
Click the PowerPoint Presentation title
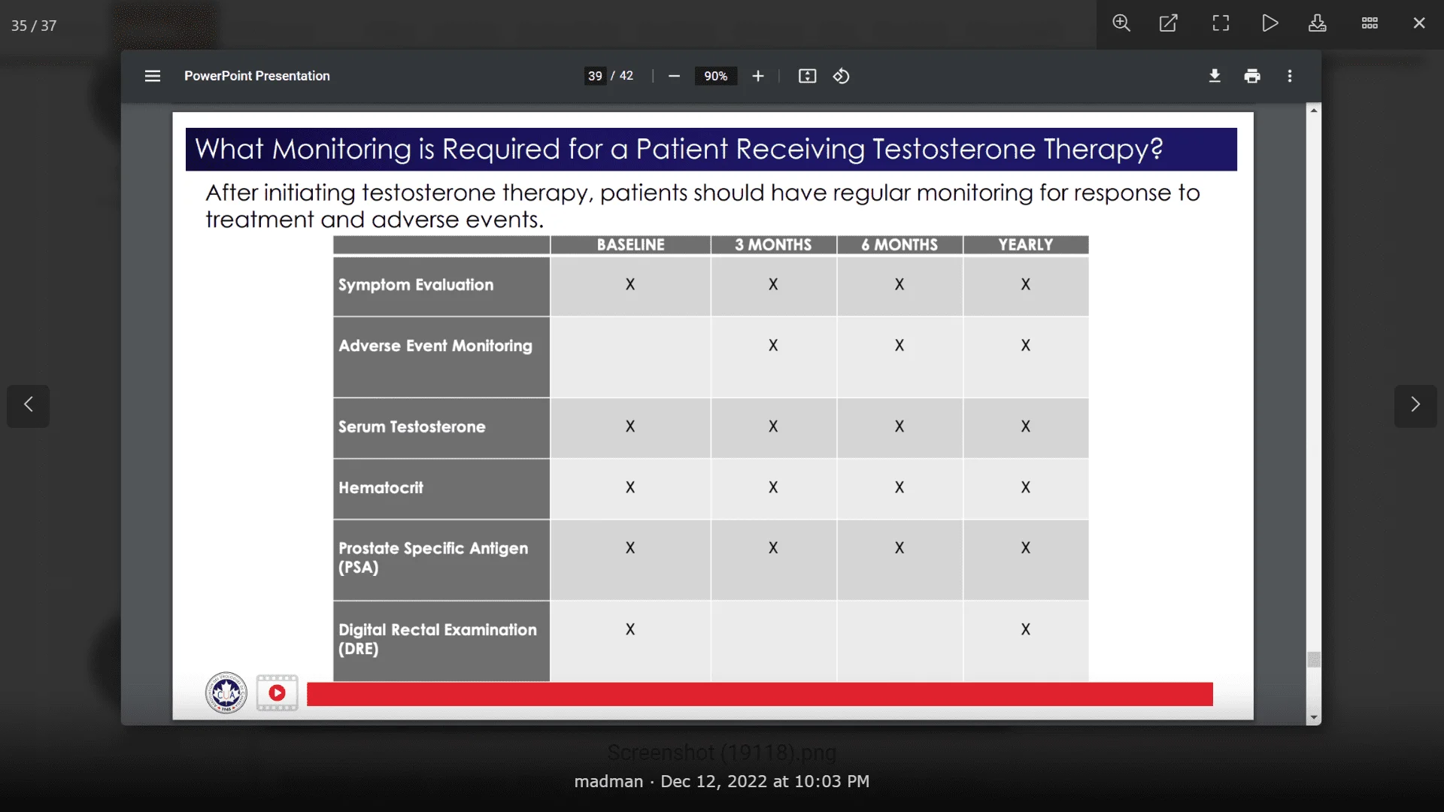tap(257, 76)
